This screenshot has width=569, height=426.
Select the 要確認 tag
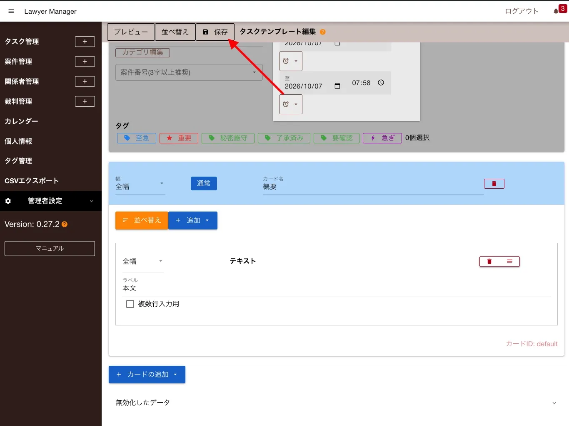pyautogui.click(x=337, y=138)
